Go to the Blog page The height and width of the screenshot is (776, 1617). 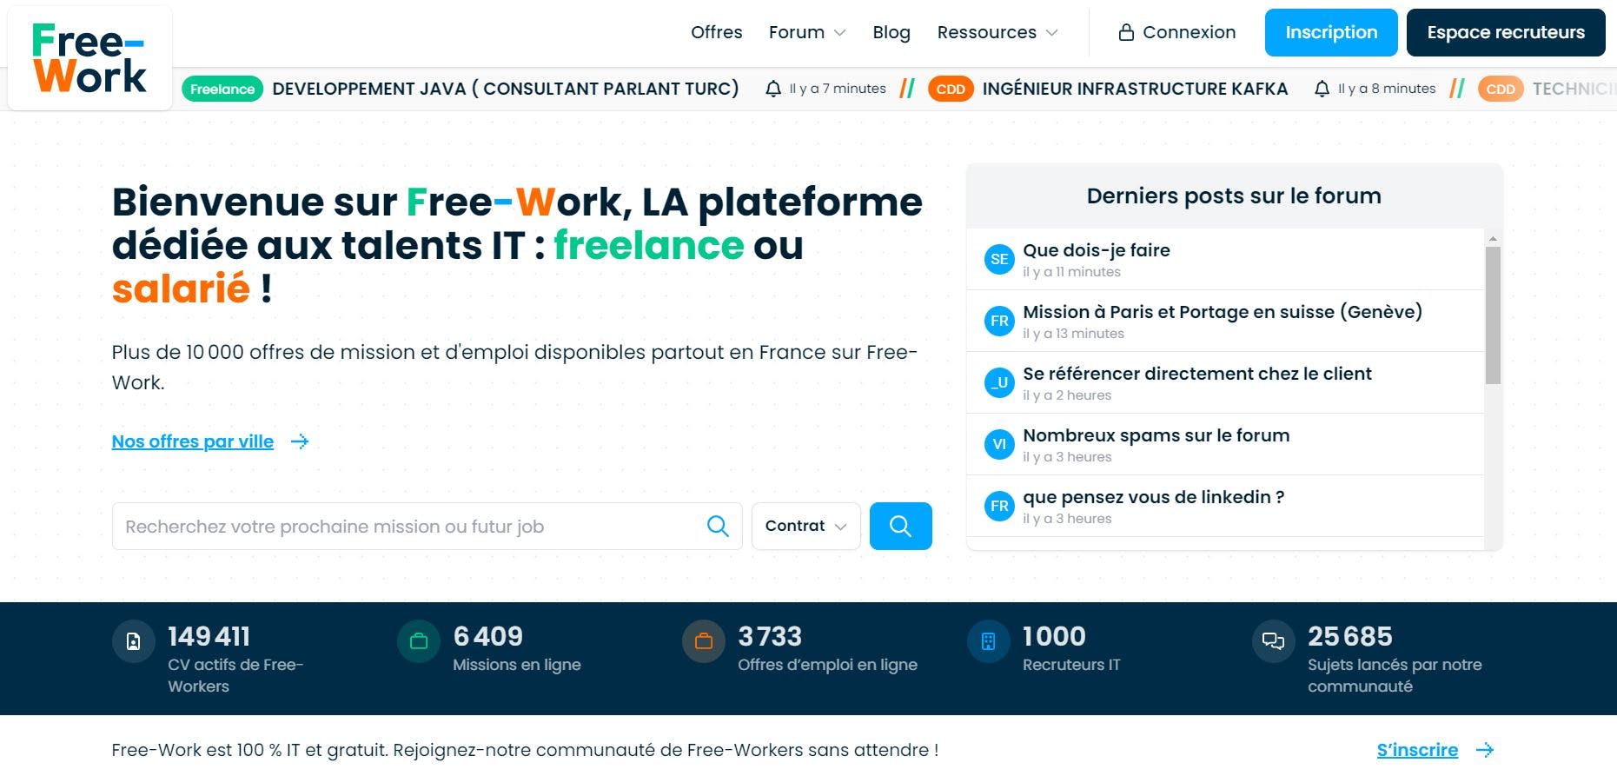891,32
